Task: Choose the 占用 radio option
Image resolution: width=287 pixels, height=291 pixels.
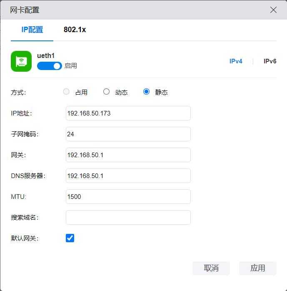Action: click(x=66, y=92)
